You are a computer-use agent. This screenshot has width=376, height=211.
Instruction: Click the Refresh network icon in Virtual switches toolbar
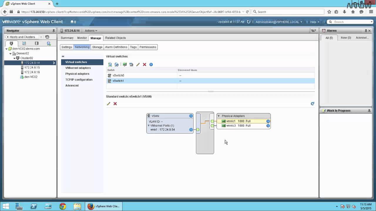(116, 64)
